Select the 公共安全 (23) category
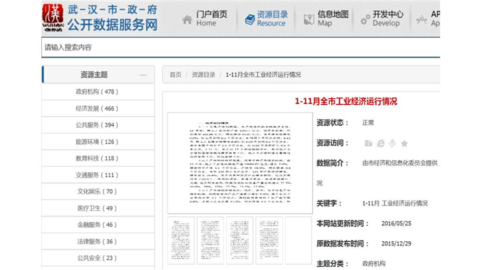Image resolution: width=480 pixels, height=270 pixels. [98, 258]
